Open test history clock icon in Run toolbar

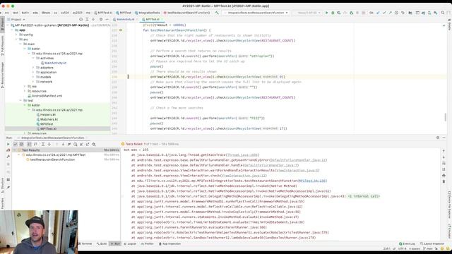[x=76, y=144]
